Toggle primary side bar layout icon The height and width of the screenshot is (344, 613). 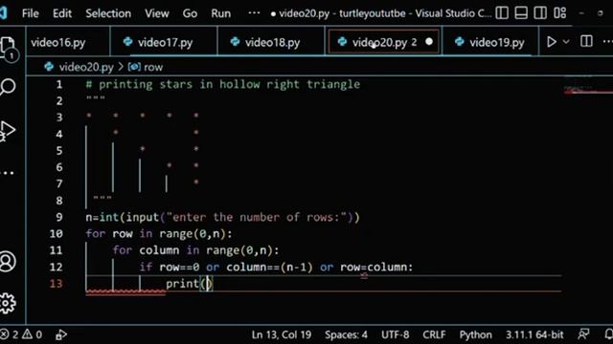click(502, 12)
